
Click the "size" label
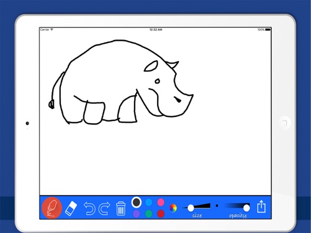[x=197, y=216]
